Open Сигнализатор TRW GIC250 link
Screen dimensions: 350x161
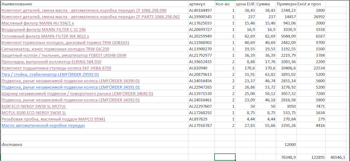pyautogui.click(x=55, y=49)
